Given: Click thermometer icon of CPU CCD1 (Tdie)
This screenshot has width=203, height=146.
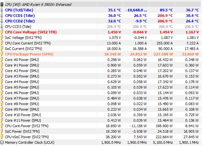Looking at the screenshot, I should click(x=2, y=16).
